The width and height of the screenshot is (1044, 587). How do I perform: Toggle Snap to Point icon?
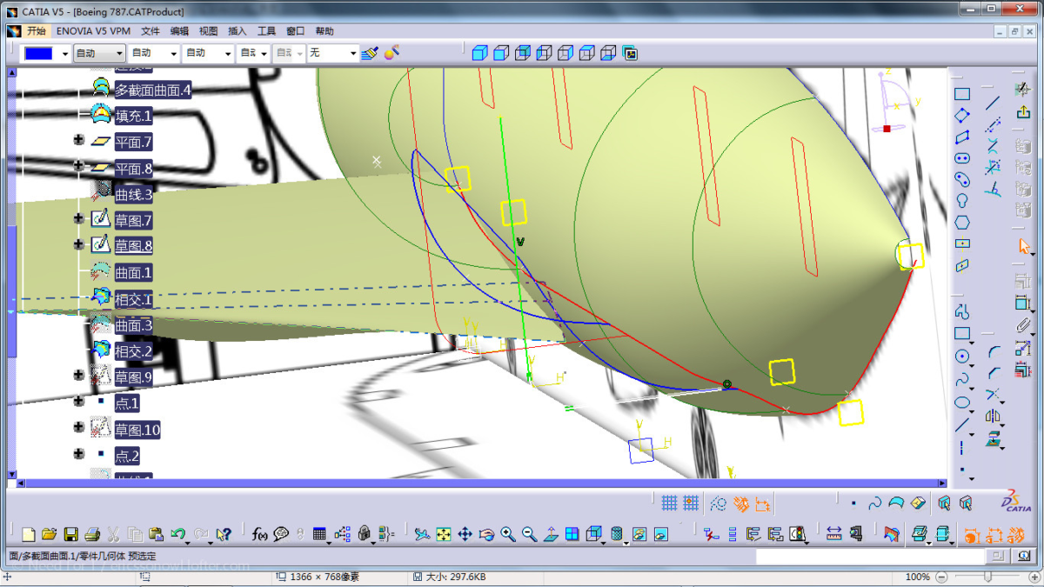coord(691,503)
